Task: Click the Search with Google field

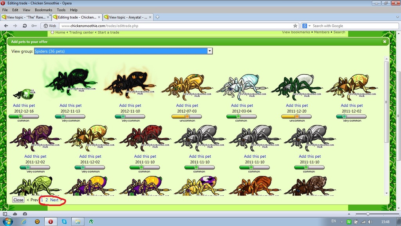Action: pos(355,26)
